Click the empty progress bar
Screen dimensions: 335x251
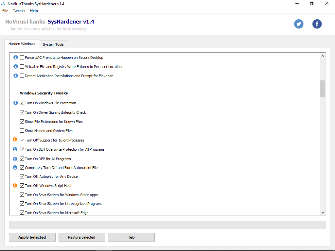(x=167, y=225)
